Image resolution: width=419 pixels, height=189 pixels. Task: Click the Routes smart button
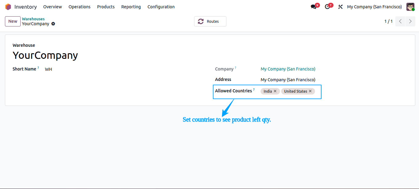[210, 21]
